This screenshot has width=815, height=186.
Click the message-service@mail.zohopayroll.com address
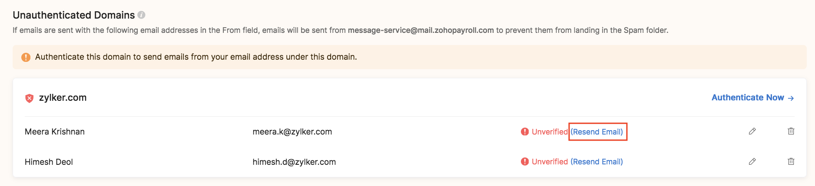tap(421, 30)
